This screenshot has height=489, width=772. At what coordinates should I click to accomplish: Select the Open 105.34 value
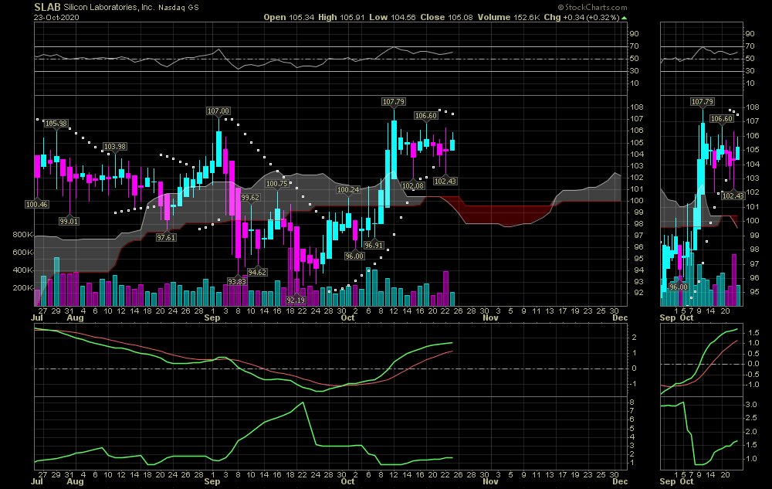pos(289,17)
